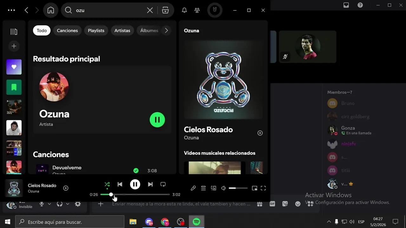
Task: Expand Discord microphone options arrow
Action: [x=49, y=204]
